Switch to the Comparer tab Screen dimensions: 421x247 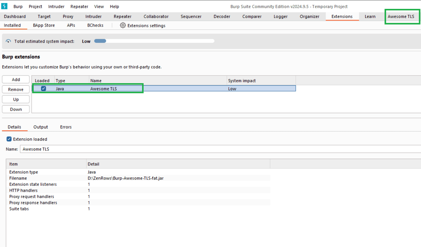tap(252, 17)
